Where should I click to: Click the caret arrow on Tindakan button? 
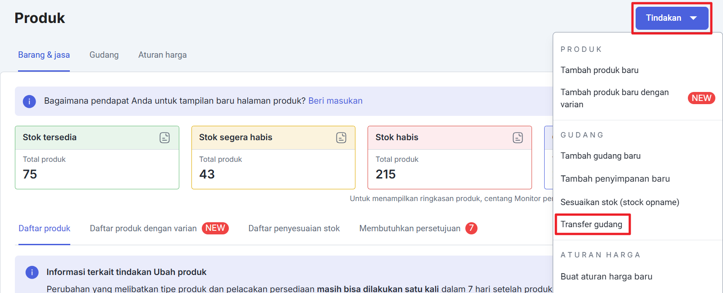coord(693,18)
